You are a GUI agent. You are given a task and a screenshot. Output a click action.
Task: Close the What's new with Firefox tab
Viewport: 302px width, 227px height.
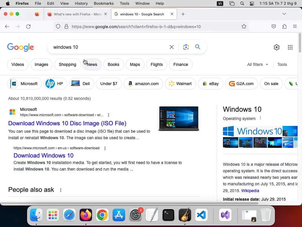point(106,14)
